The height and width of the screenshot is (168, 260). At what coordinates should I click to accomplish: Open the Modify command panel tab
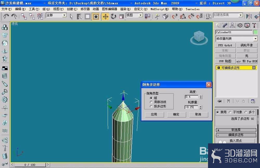pyautogui.click(x=225, y=25)
